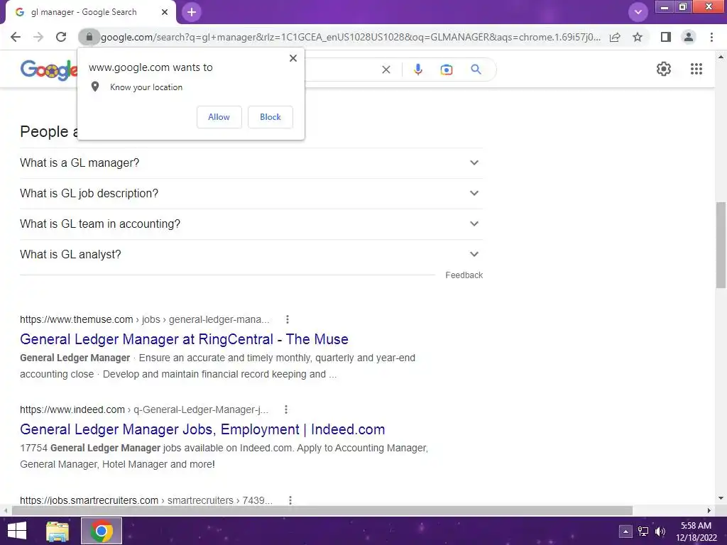Screen dimensions: 727x545
Task: Open the Windows Start menu
Action: tap(17, 531)
